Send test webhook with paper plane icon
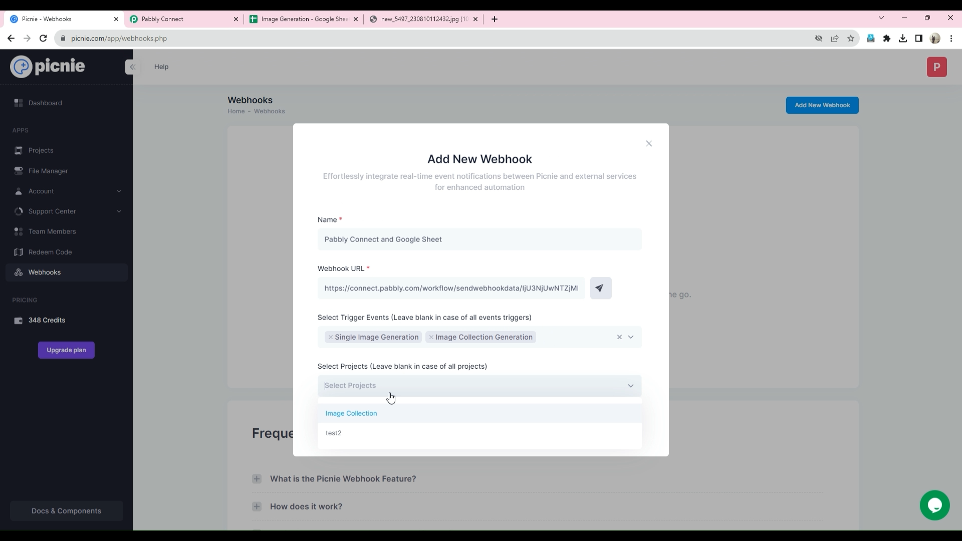The width and height of the screenshot is (962, 541). pos(600,288)
